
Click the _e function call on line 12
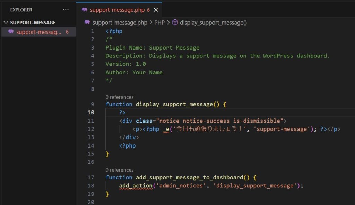click(166, 129)
